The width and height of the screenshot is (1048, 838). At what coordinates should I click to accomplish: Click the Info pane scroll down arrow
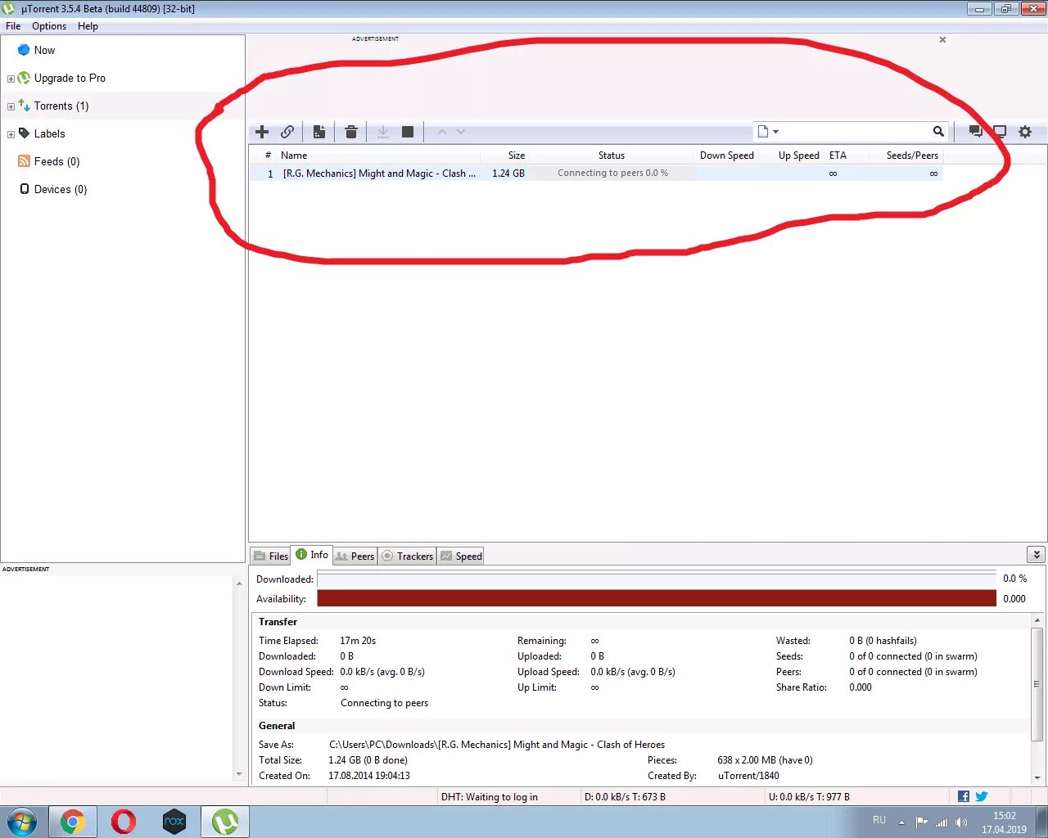[1037, 777]
